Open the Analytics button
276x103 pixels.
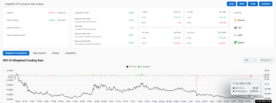[265, 4]
